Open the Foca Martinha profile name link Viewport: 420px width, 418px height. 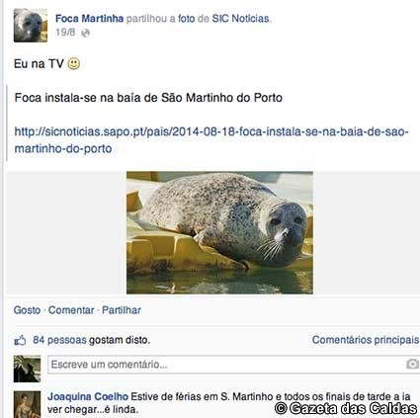[x=89, y=19]
